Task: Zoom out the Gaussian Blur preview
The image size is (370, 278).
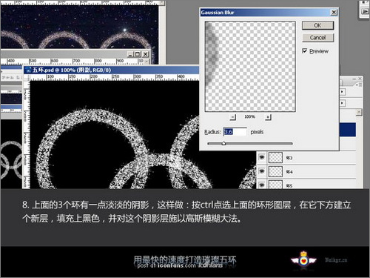Action: (x=233, y=117)
